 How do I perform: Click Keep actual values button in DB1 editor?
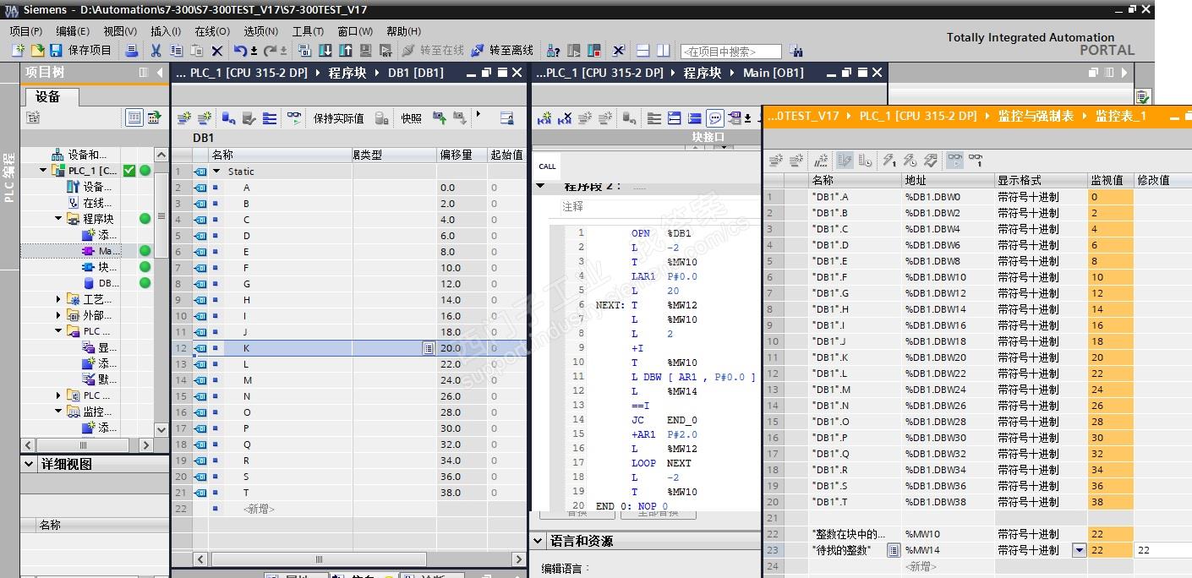[x=338, y=118]
